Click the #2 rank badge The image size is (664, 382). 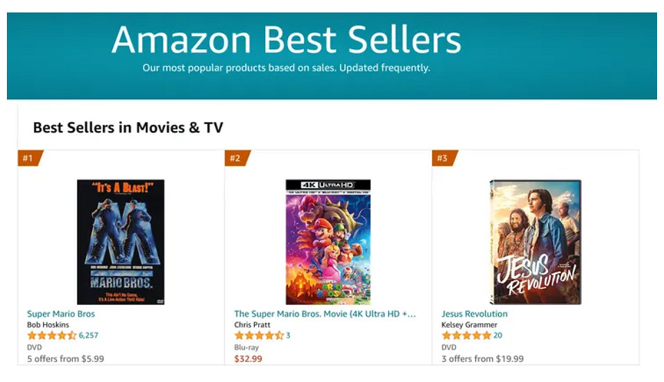pos(236,159)
